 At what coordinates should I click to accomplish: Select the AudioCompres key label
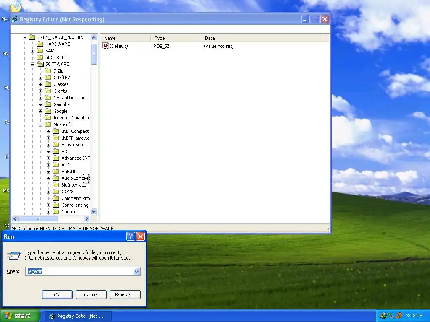coord(76,178)
